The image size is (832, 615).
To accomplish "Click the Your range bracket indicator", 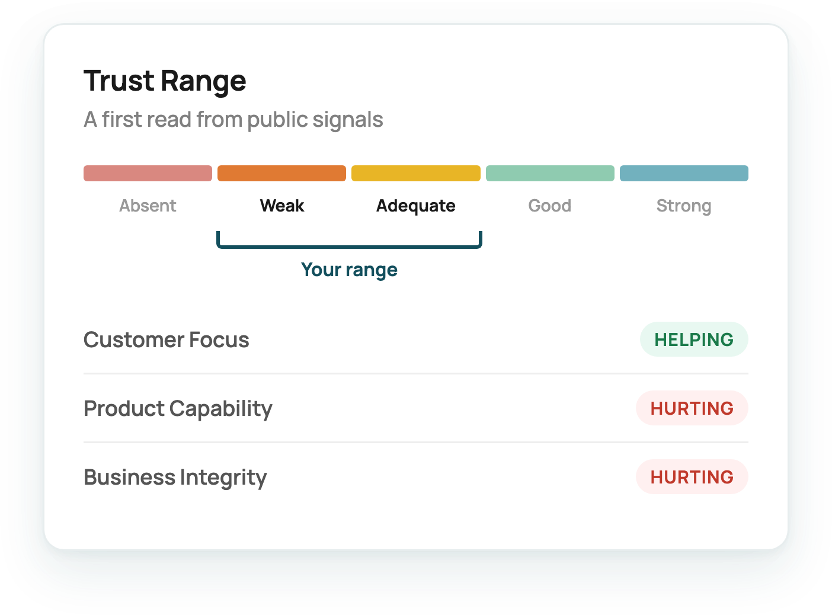I will 350,240.
